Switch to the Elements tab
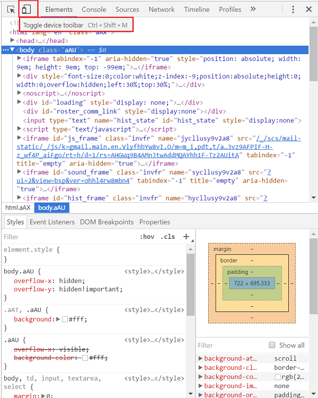 click(59, 10)
